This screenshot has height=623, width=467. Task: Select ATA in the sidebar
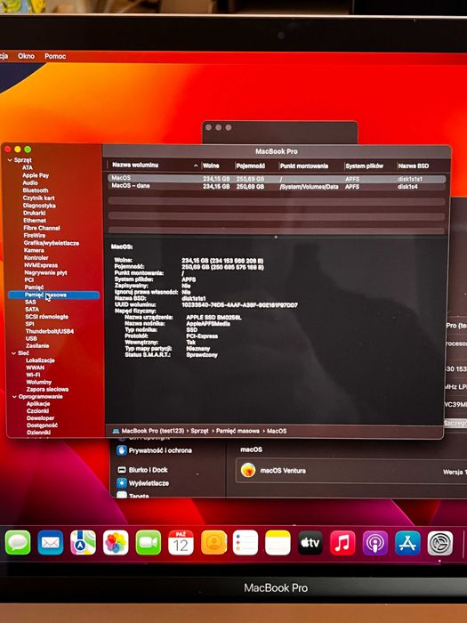coord(28,167)
